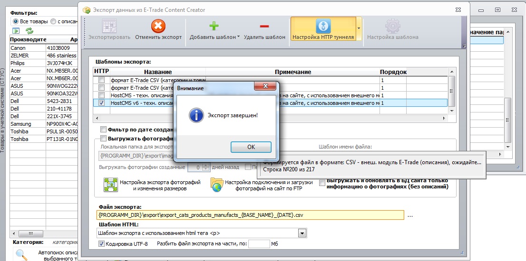Image resolution: width=526 pixels, height=261 pixels.
Task: Open dropdown arrow beside Настройка HTTP туннеля
Action: [x=359, y=29]
